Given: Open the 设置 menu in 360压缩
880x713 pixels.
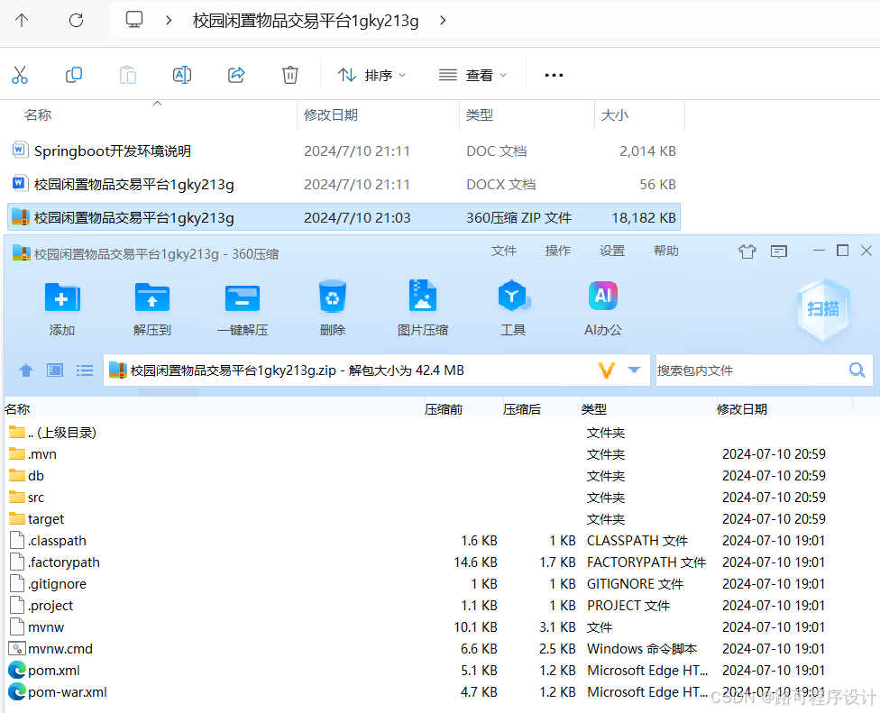Looking at the screenshot, I should [611, 251].
